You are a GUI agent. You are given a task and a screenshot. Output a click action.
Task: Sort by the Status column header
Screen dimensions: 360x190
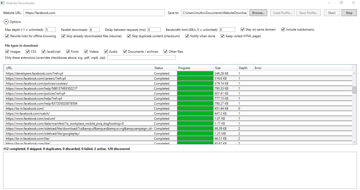tap(165, 68)
